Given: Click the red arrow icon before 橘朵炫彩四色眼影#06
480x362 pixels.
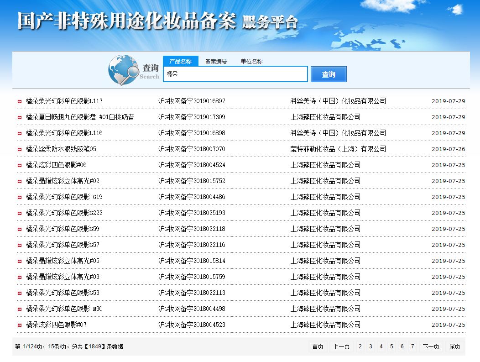Looking at the screenshot, I should [19, 165].
